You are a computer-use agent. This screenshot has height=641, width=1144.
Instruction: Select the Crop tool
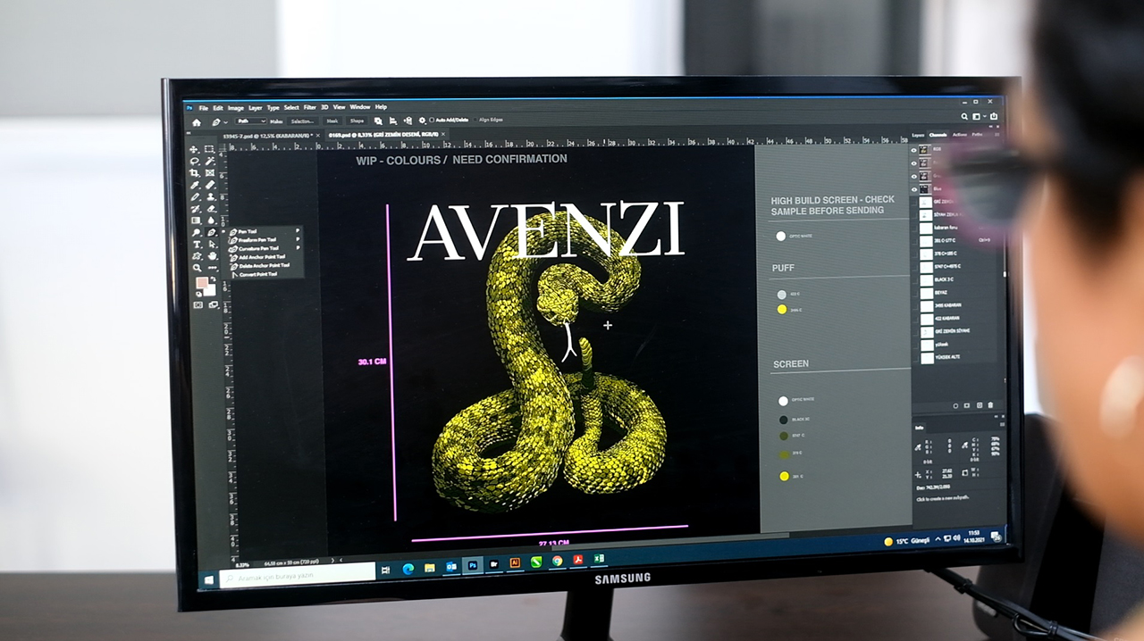(x=194, y=173)
